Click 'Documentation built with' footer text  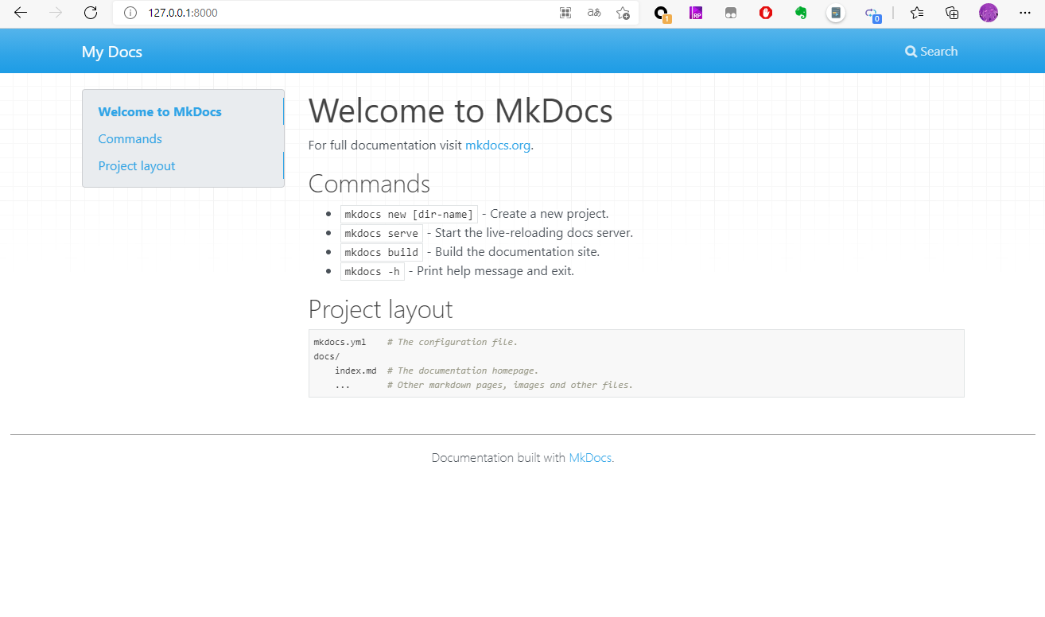click(499, 458)
